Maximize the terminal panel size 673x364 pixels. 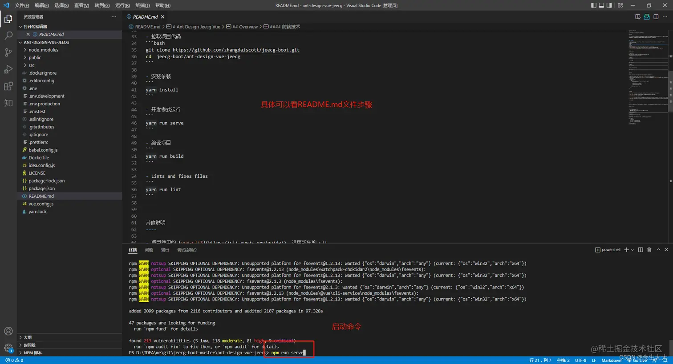[x=659, y=250]
